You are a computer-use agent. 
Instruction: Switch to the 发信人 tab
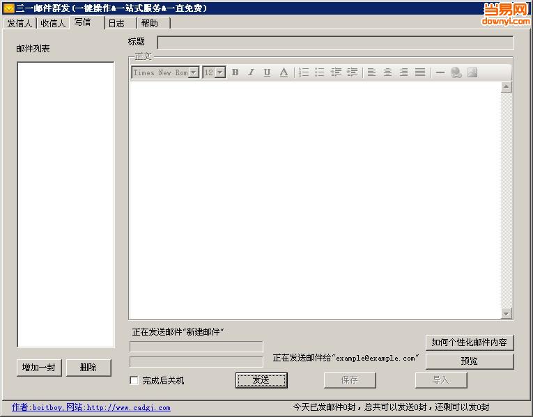20,24
